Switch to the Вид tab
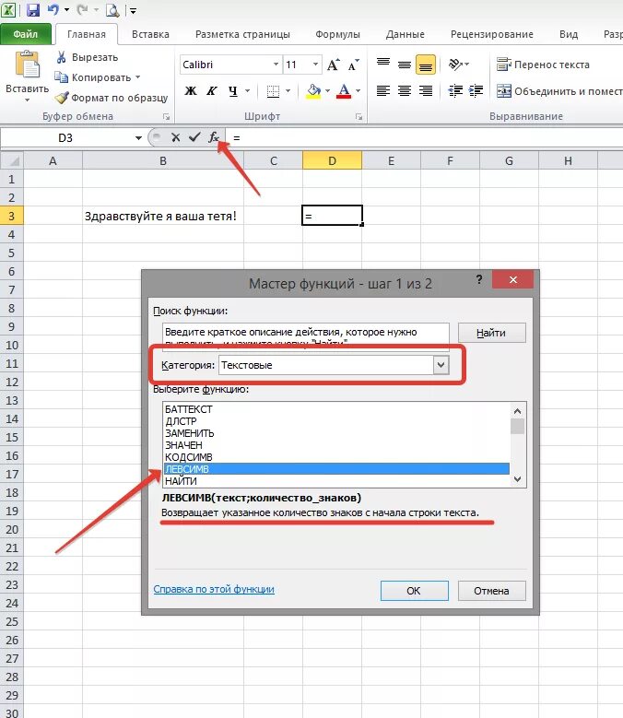Viewport: 623px width, 718px height. pyautogui.click(x=568, y=34)
